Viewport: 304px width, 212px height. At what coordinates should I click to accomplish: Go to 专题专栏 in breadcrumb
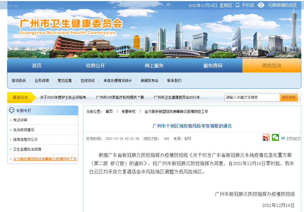pyautogui.click(x=128, y=112)
